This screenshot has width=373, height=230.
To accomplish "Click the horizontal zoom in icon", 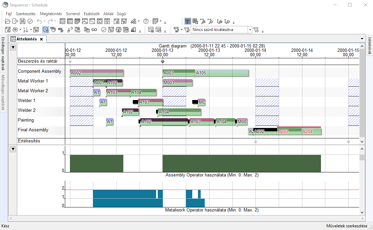I will (203, 21).
